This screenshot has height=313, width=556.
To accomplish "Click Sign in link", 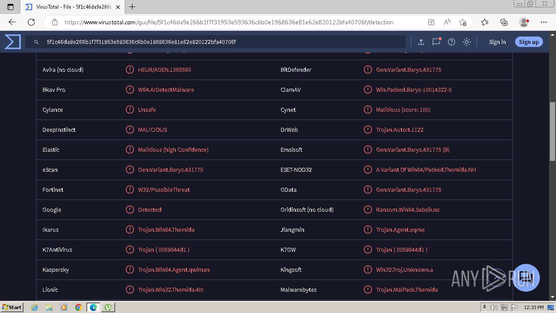I will click(497, 42).
